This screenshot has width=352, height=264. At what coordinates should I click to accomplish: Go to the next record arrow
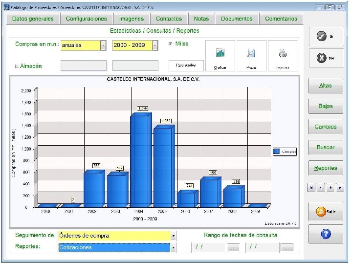[x=330, y=188]
